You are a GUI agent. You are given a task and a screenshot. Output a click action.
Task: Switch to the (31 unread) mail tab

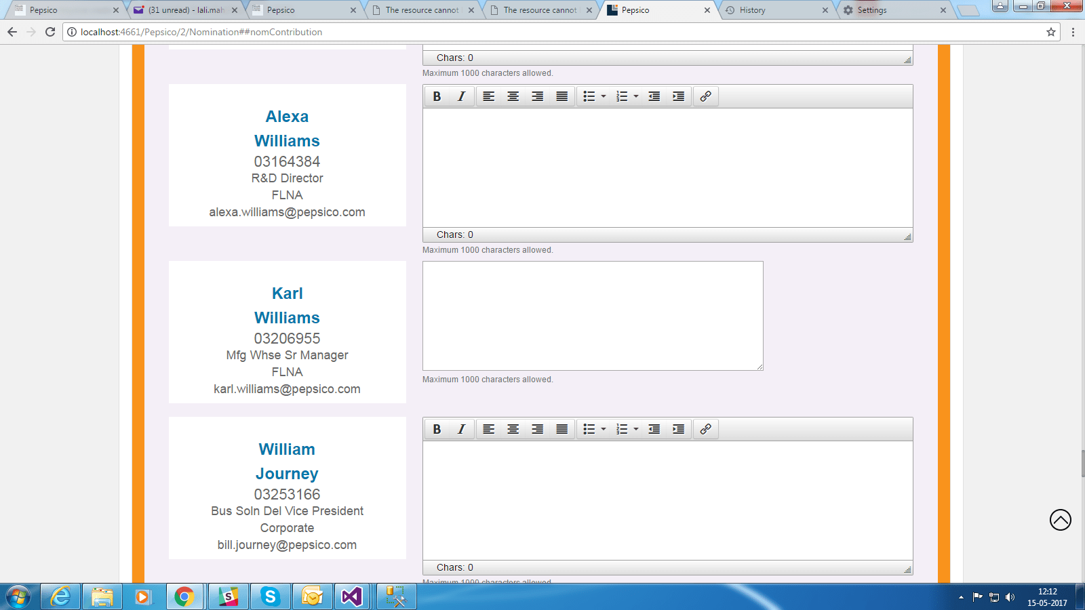click(186, 10)
